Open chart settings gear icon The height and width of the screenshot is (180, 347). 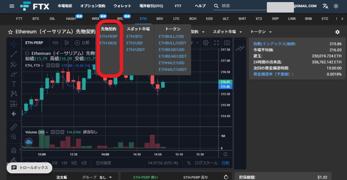(206, 42)
